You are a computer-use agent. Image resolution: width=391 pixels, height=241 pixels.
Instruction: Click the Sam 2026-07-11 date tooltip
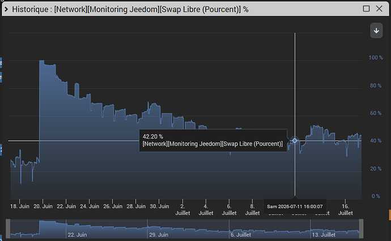pos(295,206)
